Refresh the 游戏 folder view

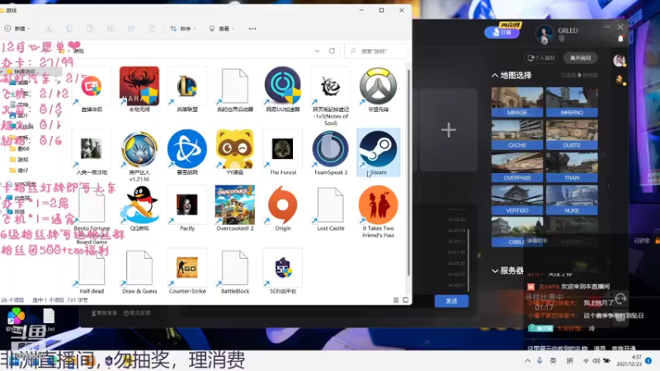332,51
